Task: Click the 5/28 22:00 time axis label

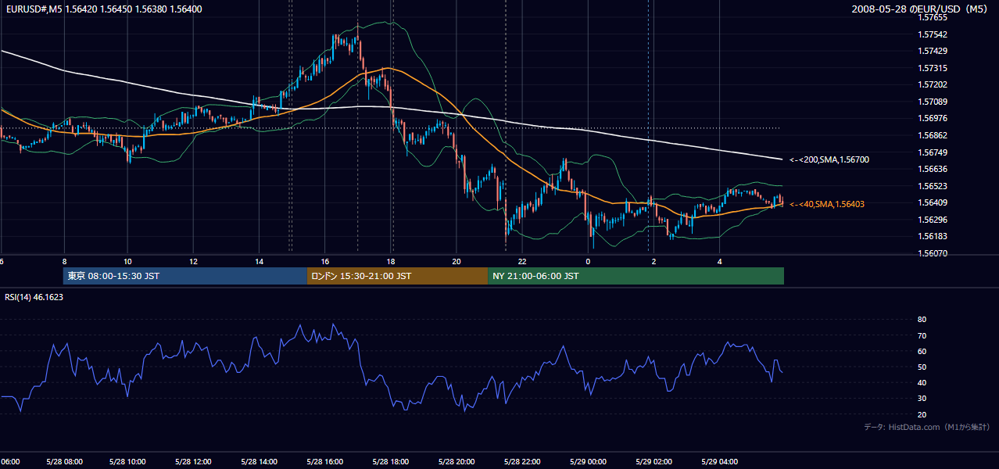Action: (x=522, y=462)
